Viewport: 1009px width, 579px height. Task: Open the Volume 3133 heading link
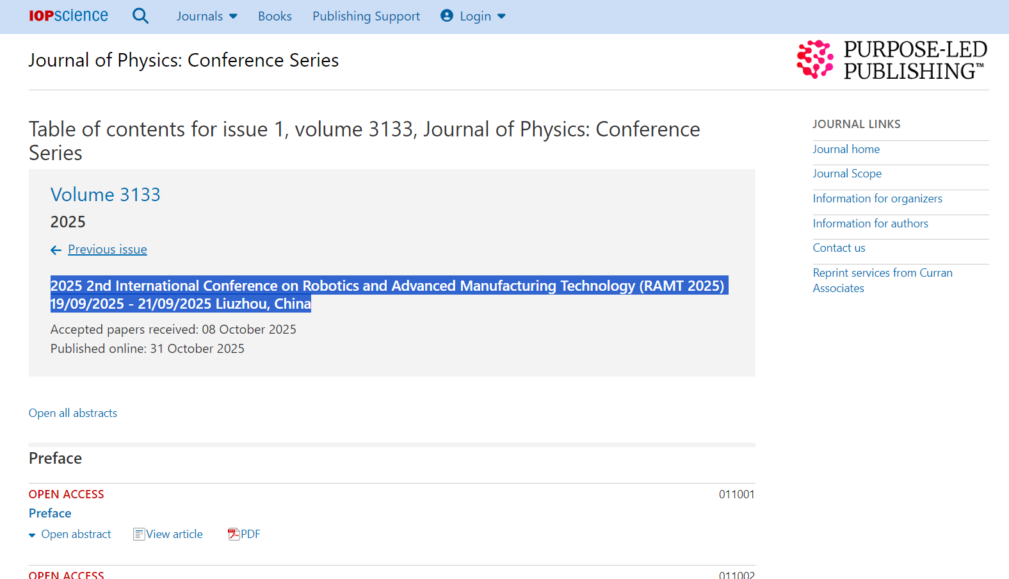click(106, 195)
